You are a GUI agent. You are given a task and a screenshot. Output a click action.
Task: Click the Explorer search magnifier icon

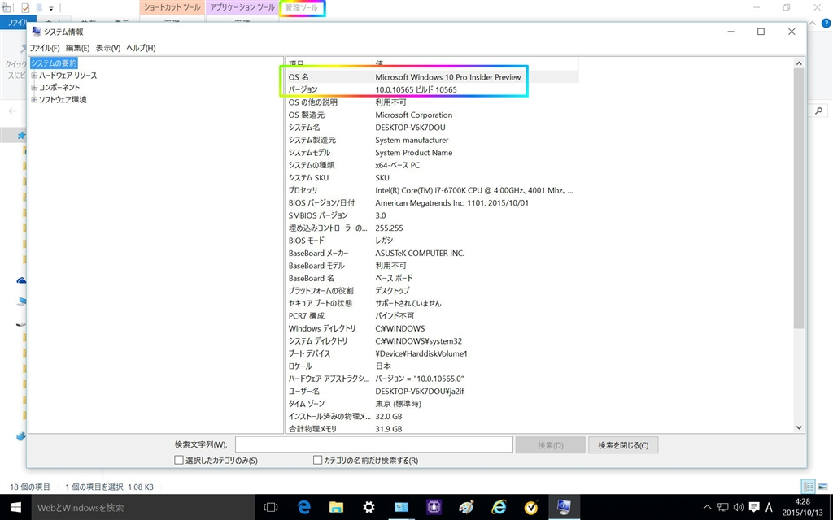click(x=818, y=110)
